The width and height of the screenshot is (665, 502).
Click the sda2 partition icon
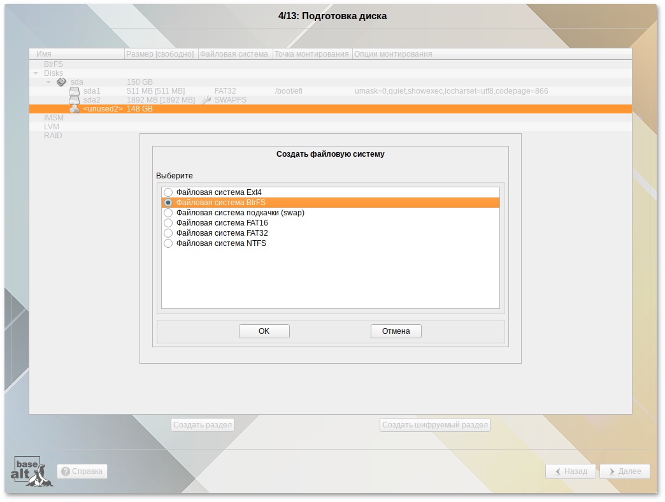73,99
